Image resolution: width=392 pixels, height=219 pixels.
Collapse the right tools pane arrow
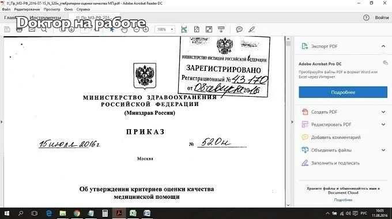[292, 122]
